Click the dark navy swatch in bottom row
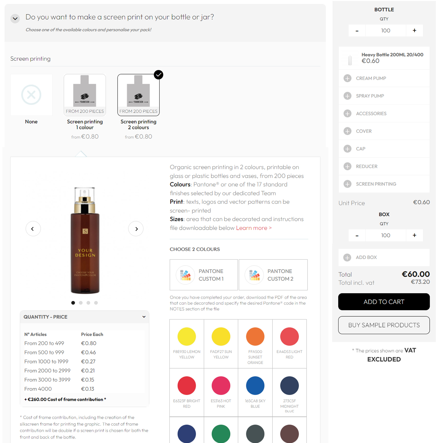The height and width of the screenshot is (443, 439). pos(187,433)
